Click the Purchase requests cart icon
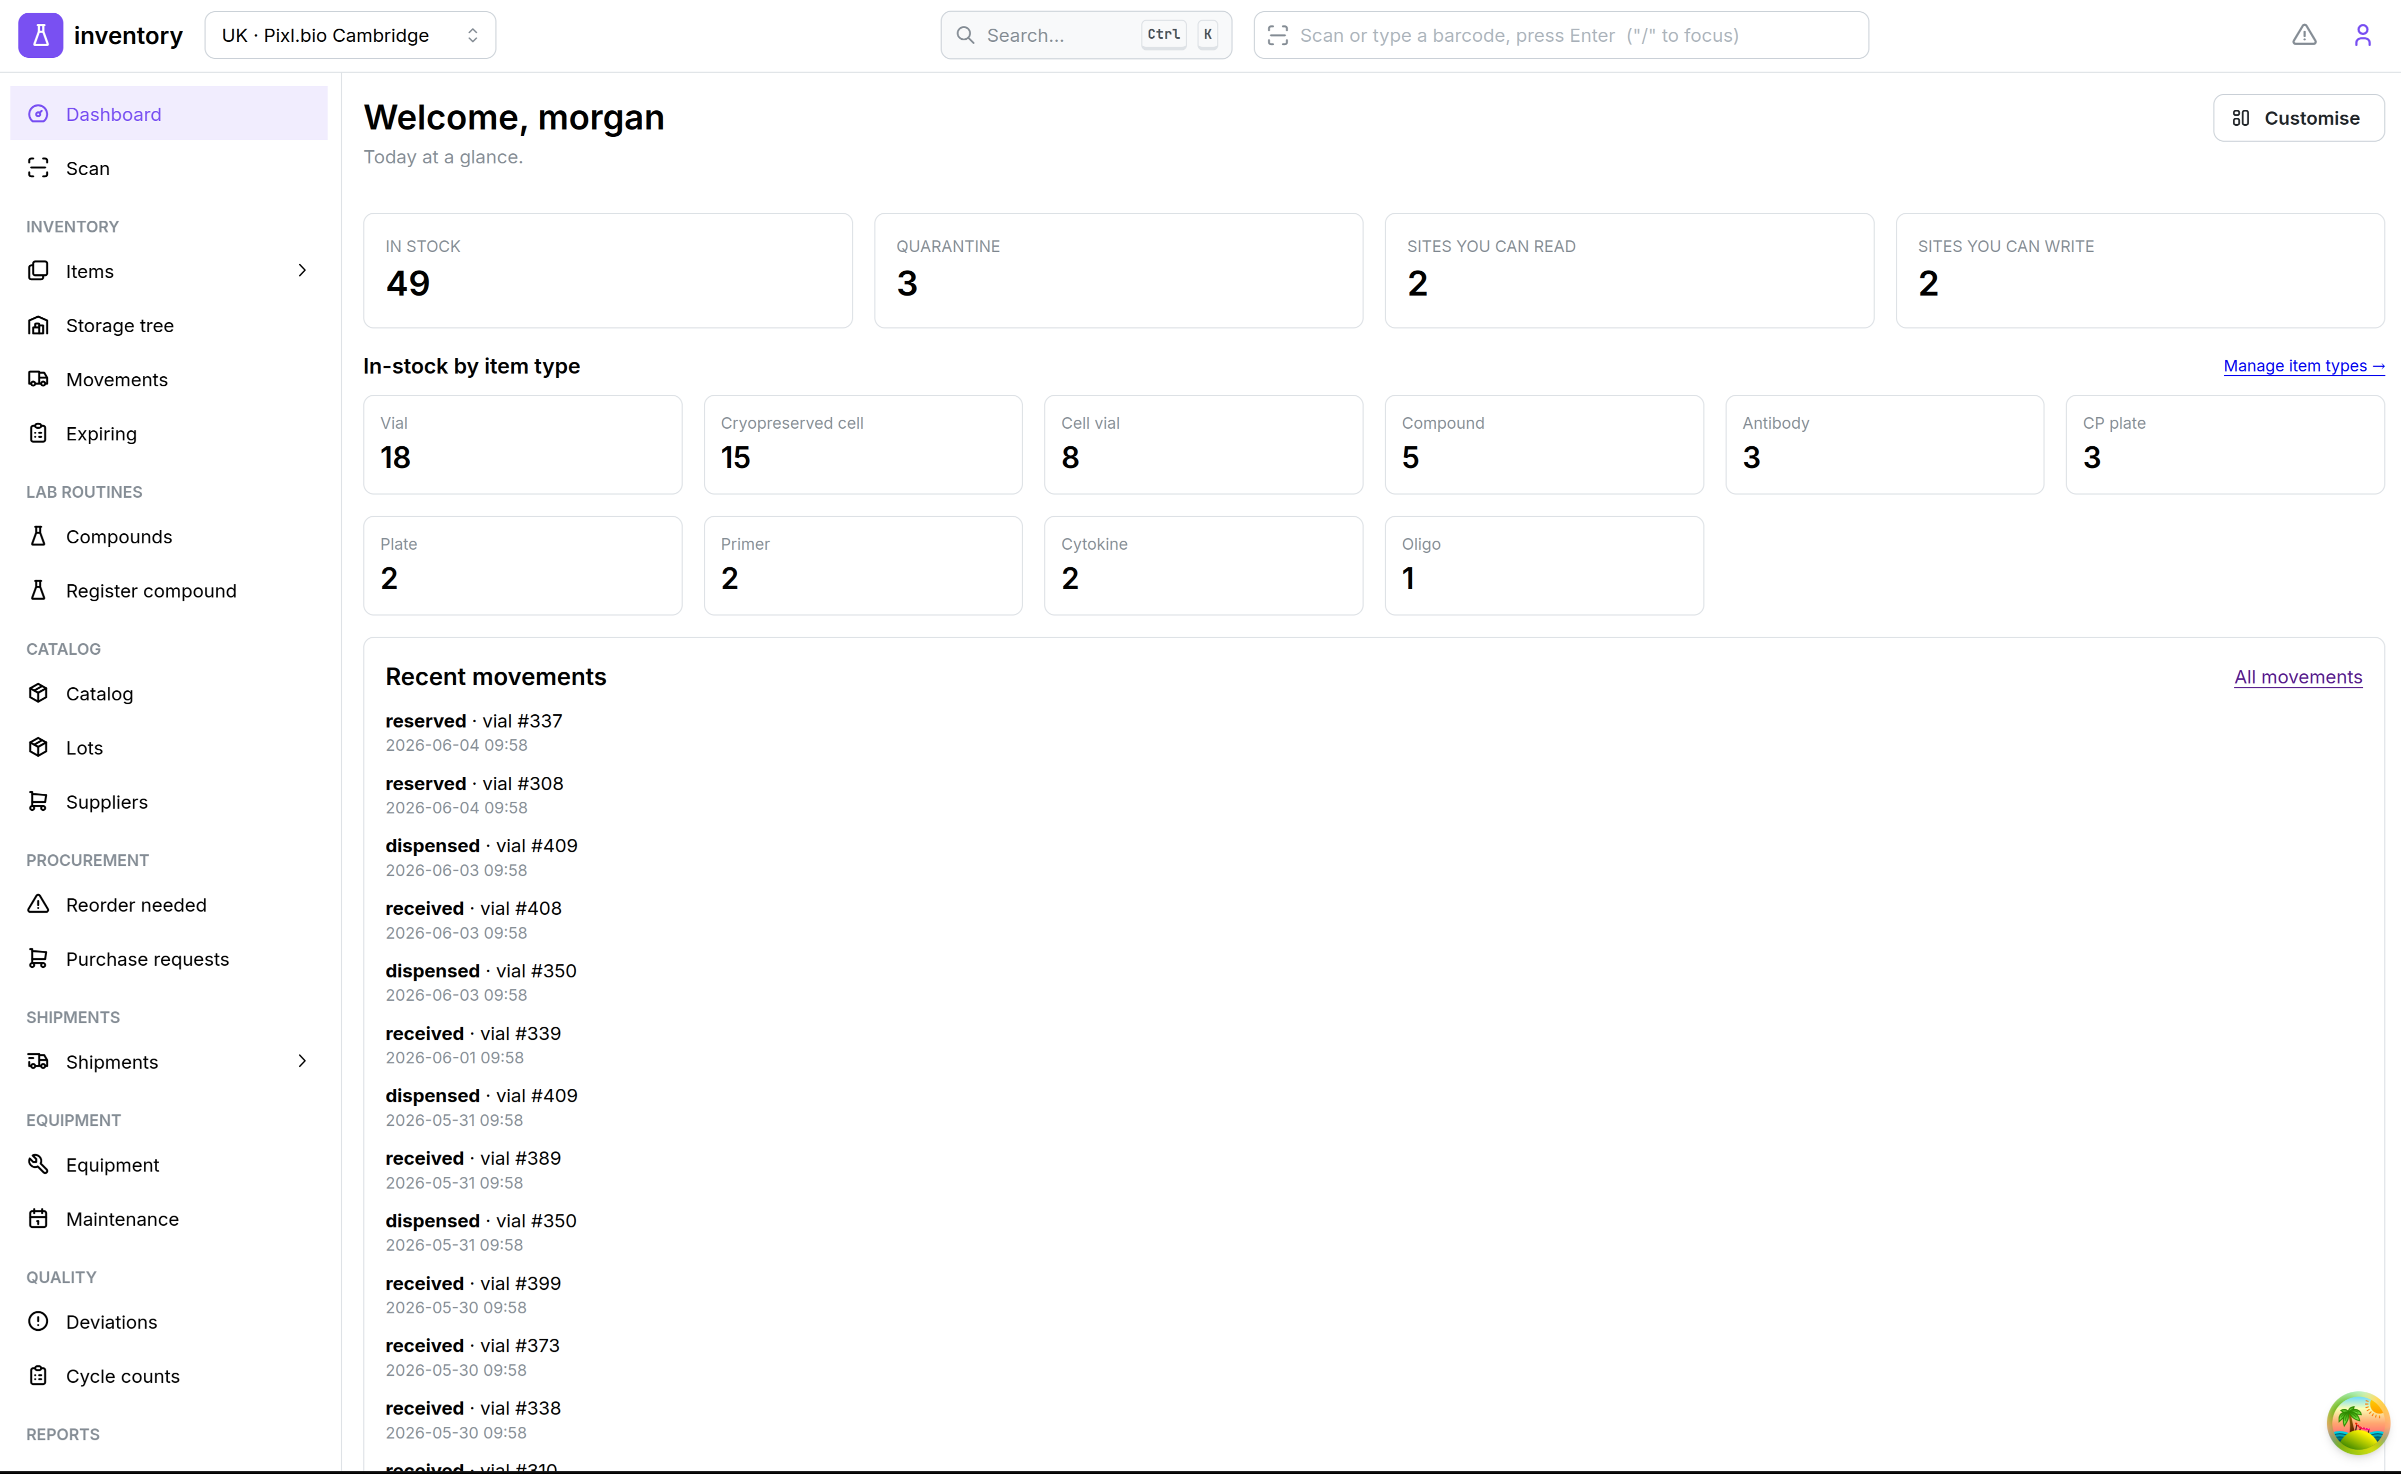Image resolution: width=2401 pixels, height=1474 pixels. (38, 958)
